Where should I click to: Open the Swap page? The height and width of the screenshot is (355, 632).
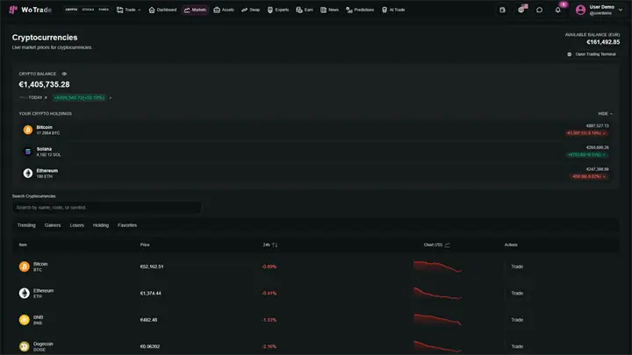(x=250, y=10)
